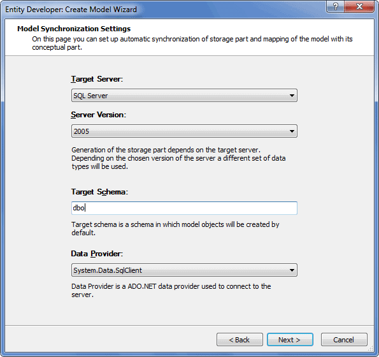This screenshot has width=379, height=357.
Task: Close the Create Model Wizard window
Action: click(x=359, y=6)
